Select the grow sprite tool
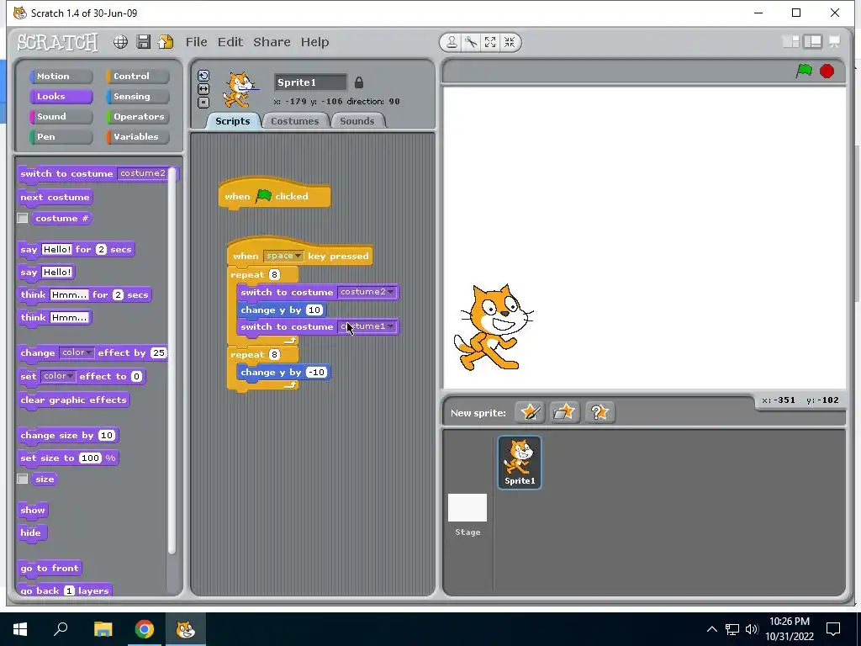861x646 pixels. pos(490,42)
